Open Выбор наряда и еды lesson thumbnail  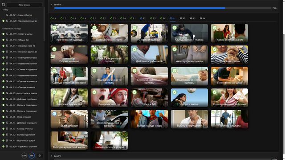coord(149,119)
